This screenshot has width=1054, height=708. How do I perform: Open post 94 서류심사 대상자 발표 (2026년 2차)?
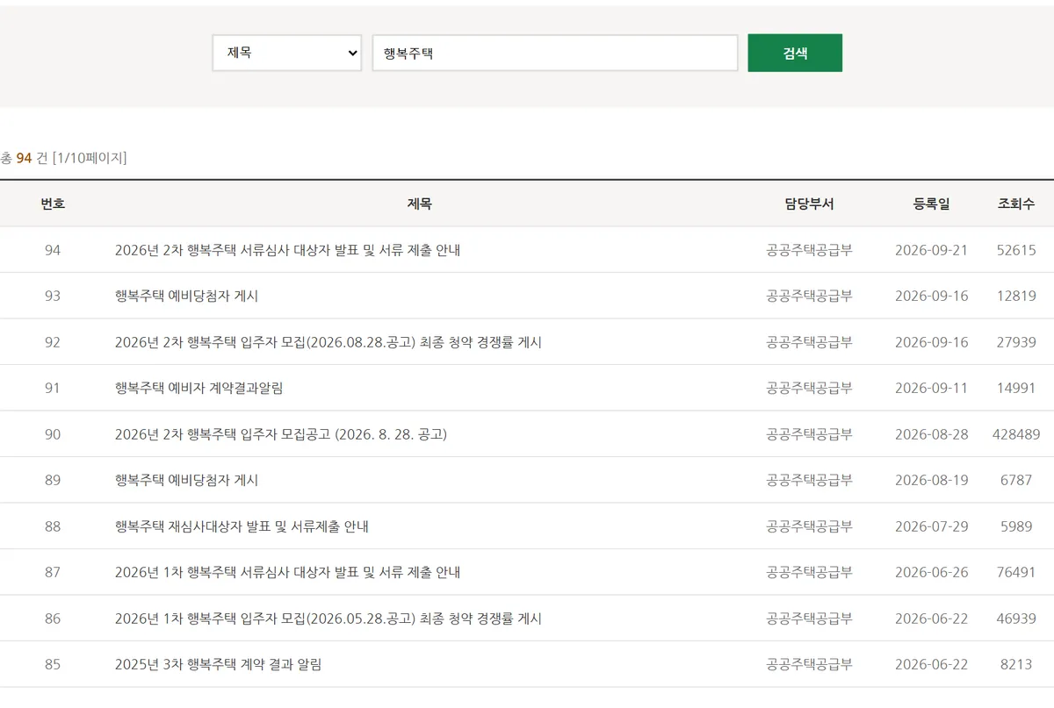[x=287, y=250]
